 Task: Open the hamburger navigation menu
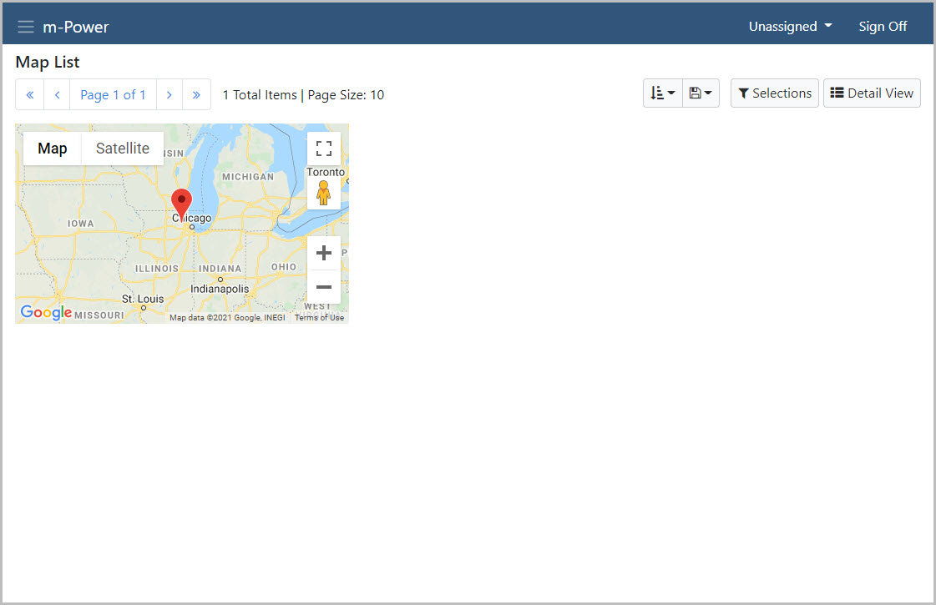(26, 27)
